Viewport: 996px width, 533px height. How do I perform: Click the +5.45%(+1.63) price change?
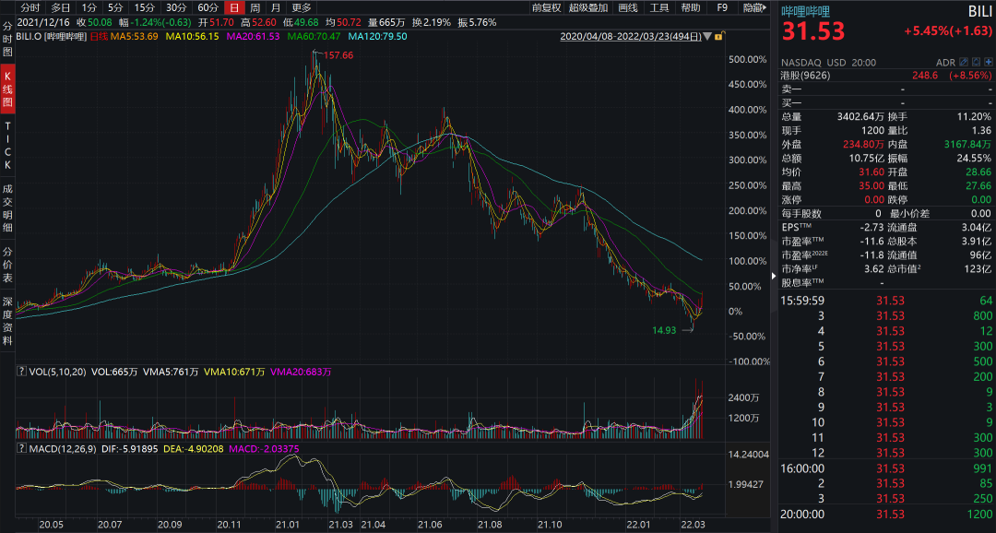948,31
